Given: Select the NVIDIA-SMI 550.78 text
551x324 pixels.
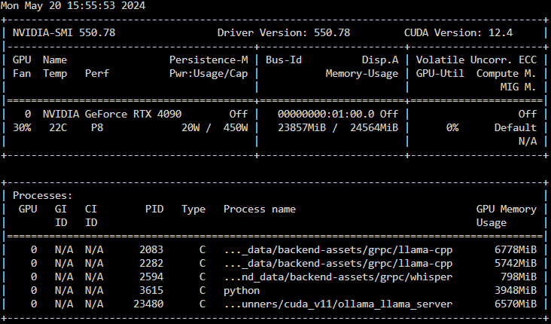Looking at the screenshot, I should tap(64, 32).
